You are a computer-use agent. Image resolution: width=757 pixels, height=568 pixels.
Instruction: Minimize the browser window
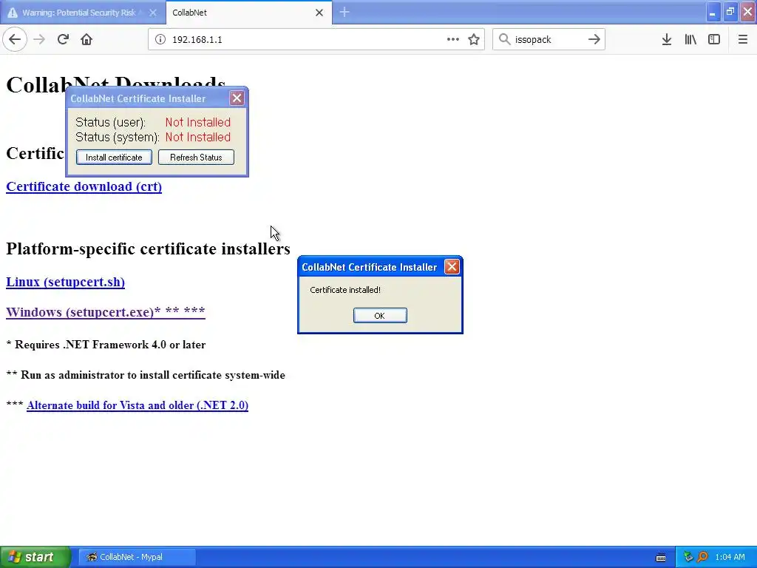713,12
